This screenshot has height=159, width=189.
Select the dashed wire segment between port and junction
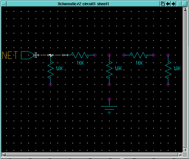43,55
